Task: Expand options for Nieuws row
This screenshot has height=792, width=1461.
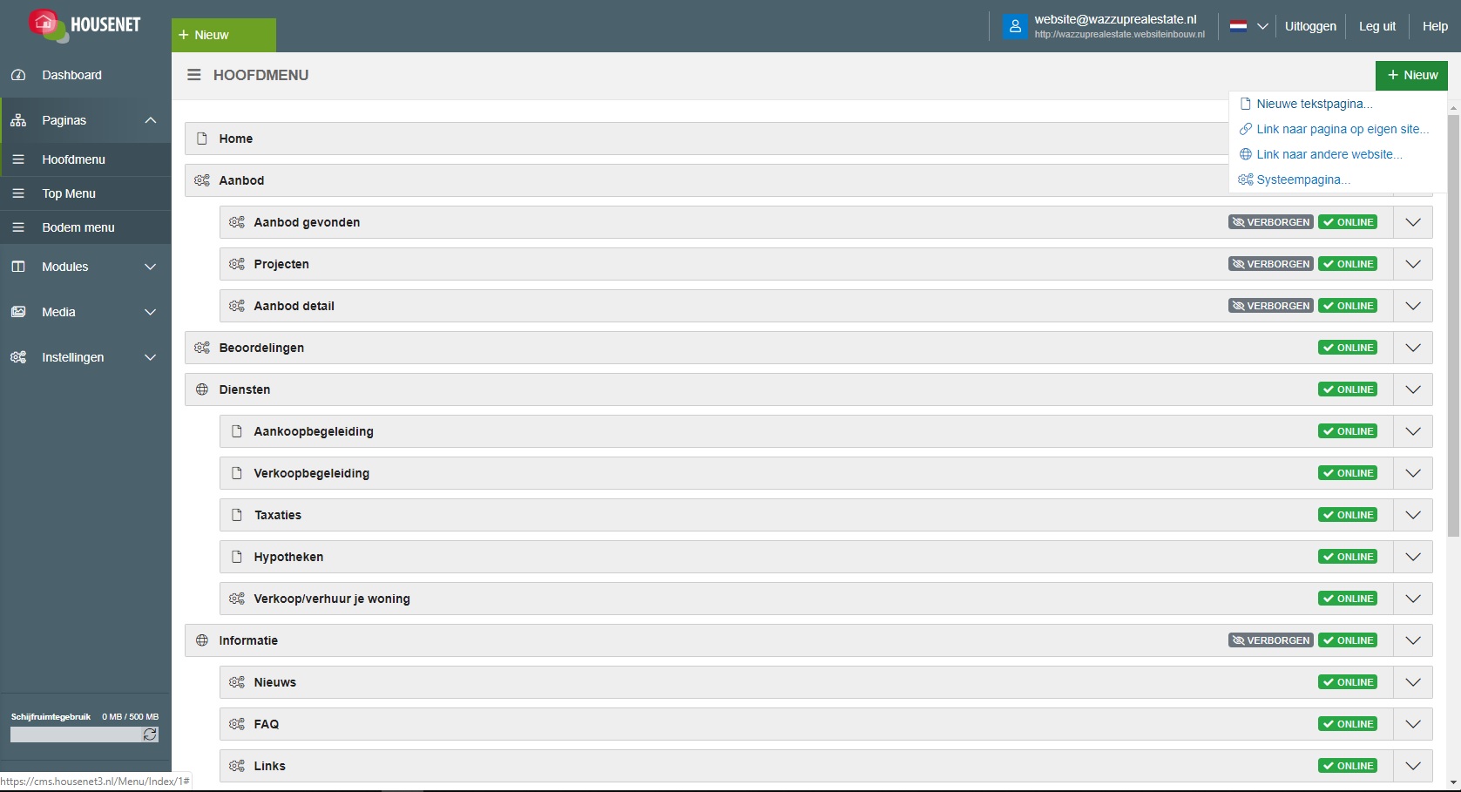Action: click(x=1413, y=682)
